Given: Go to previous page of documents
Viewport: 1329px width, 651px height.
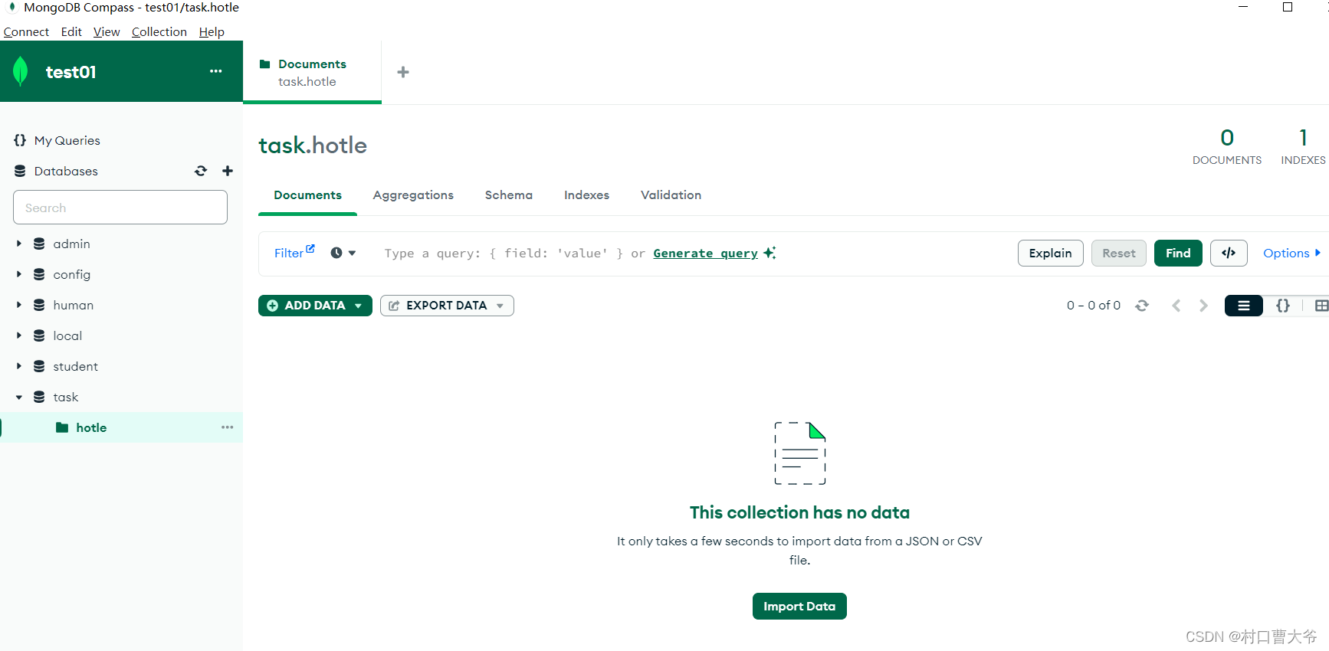Looking at the screenshot, I should point(1176,306).
